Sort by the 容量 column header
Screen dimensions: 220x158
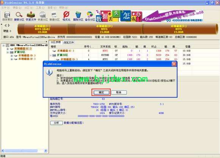185,46
